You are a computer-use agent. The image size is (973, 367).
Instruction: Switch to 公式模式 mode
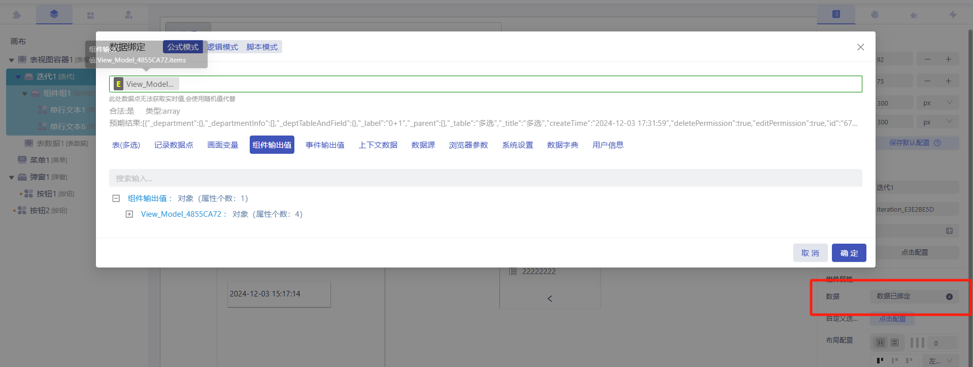pos(183,47)
